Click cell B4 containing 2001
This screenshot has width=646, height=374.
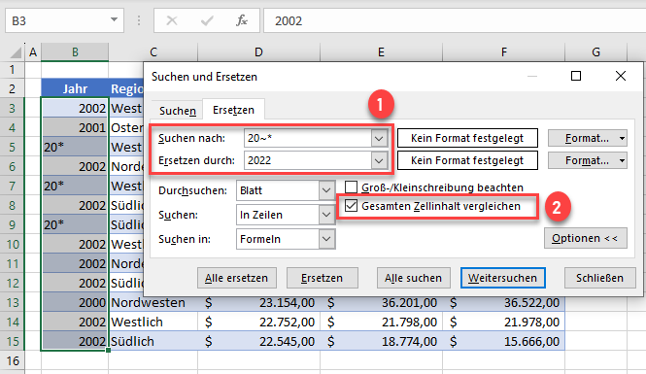(x=75, y=127)
